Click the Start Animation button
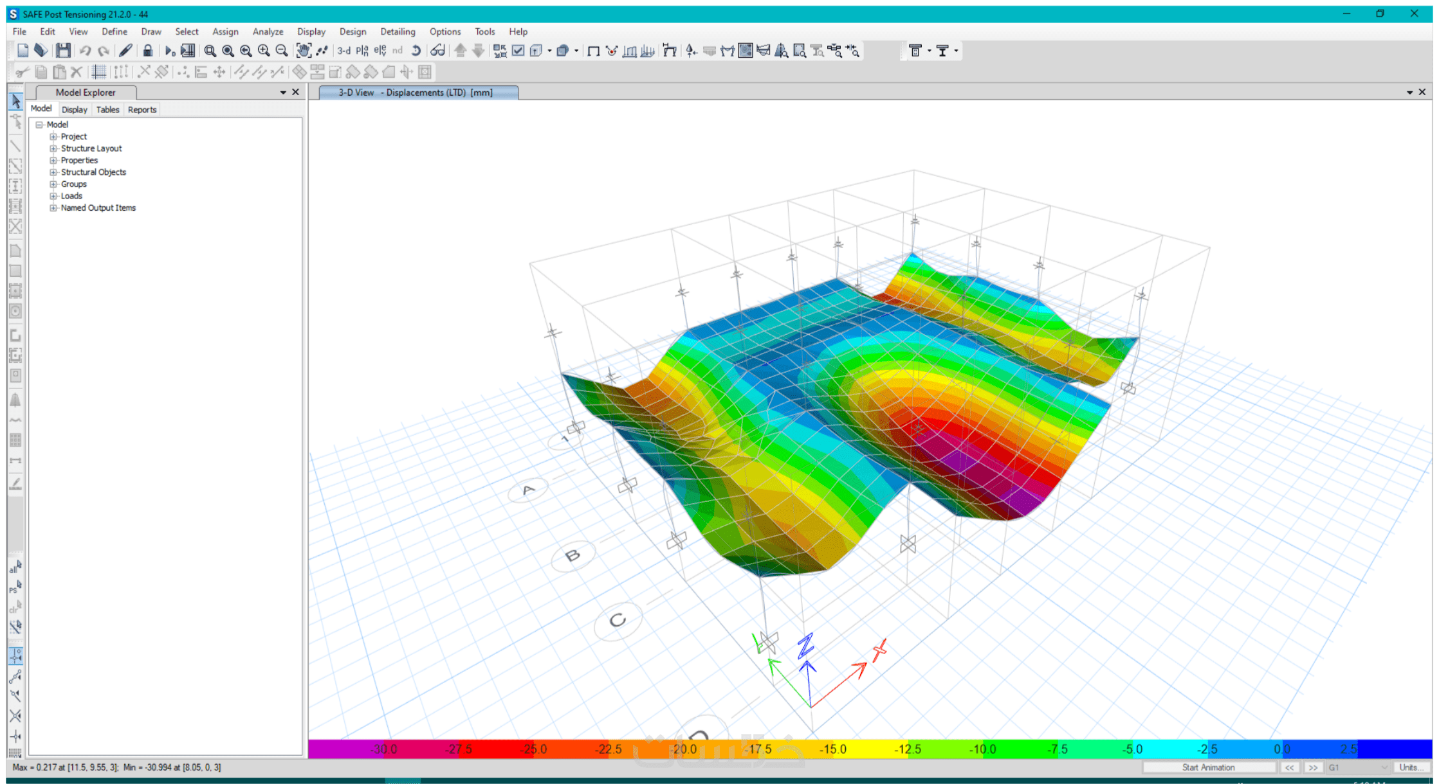 pos(1208,767)
